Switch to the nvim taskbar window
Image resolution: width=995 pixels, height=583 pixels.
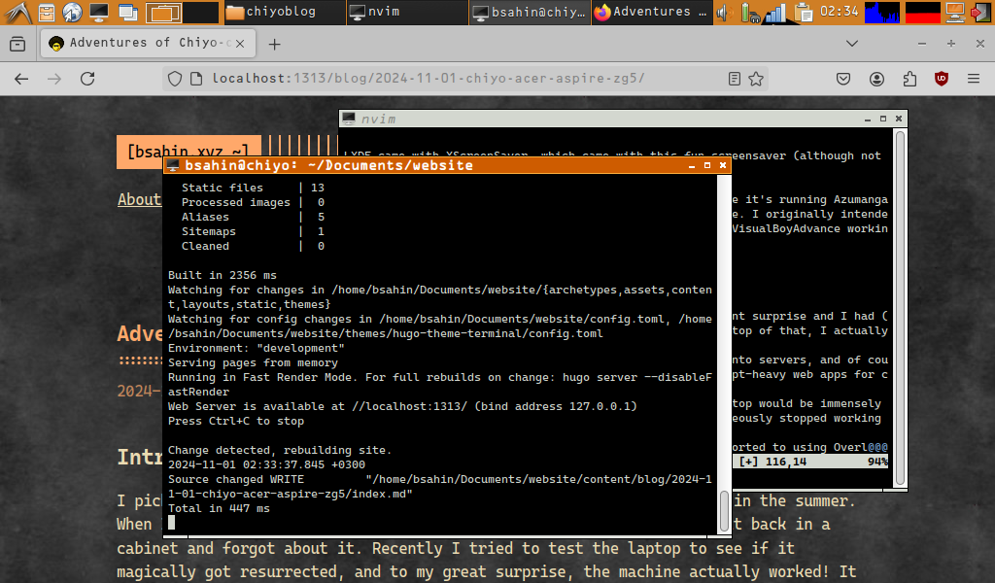pos(407,12)
